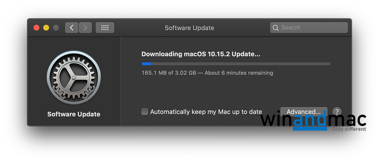This screenshot has height=162, width=379.
Task: Click the Software Update gear icon
Action: pos(74,78)
